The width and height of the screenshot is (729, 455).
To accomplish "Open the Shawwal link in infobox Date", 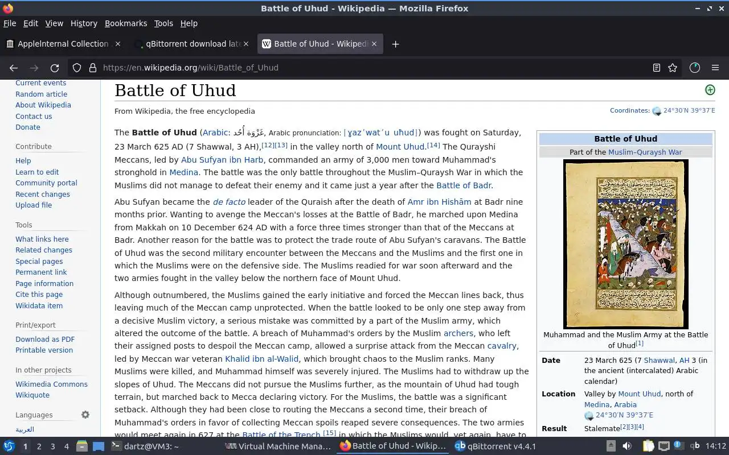I will 659,361.
